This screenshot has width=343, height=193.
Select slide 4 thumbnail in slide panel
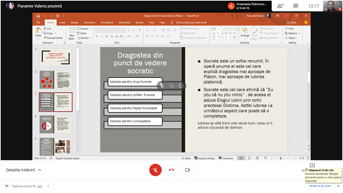(55, 124)
